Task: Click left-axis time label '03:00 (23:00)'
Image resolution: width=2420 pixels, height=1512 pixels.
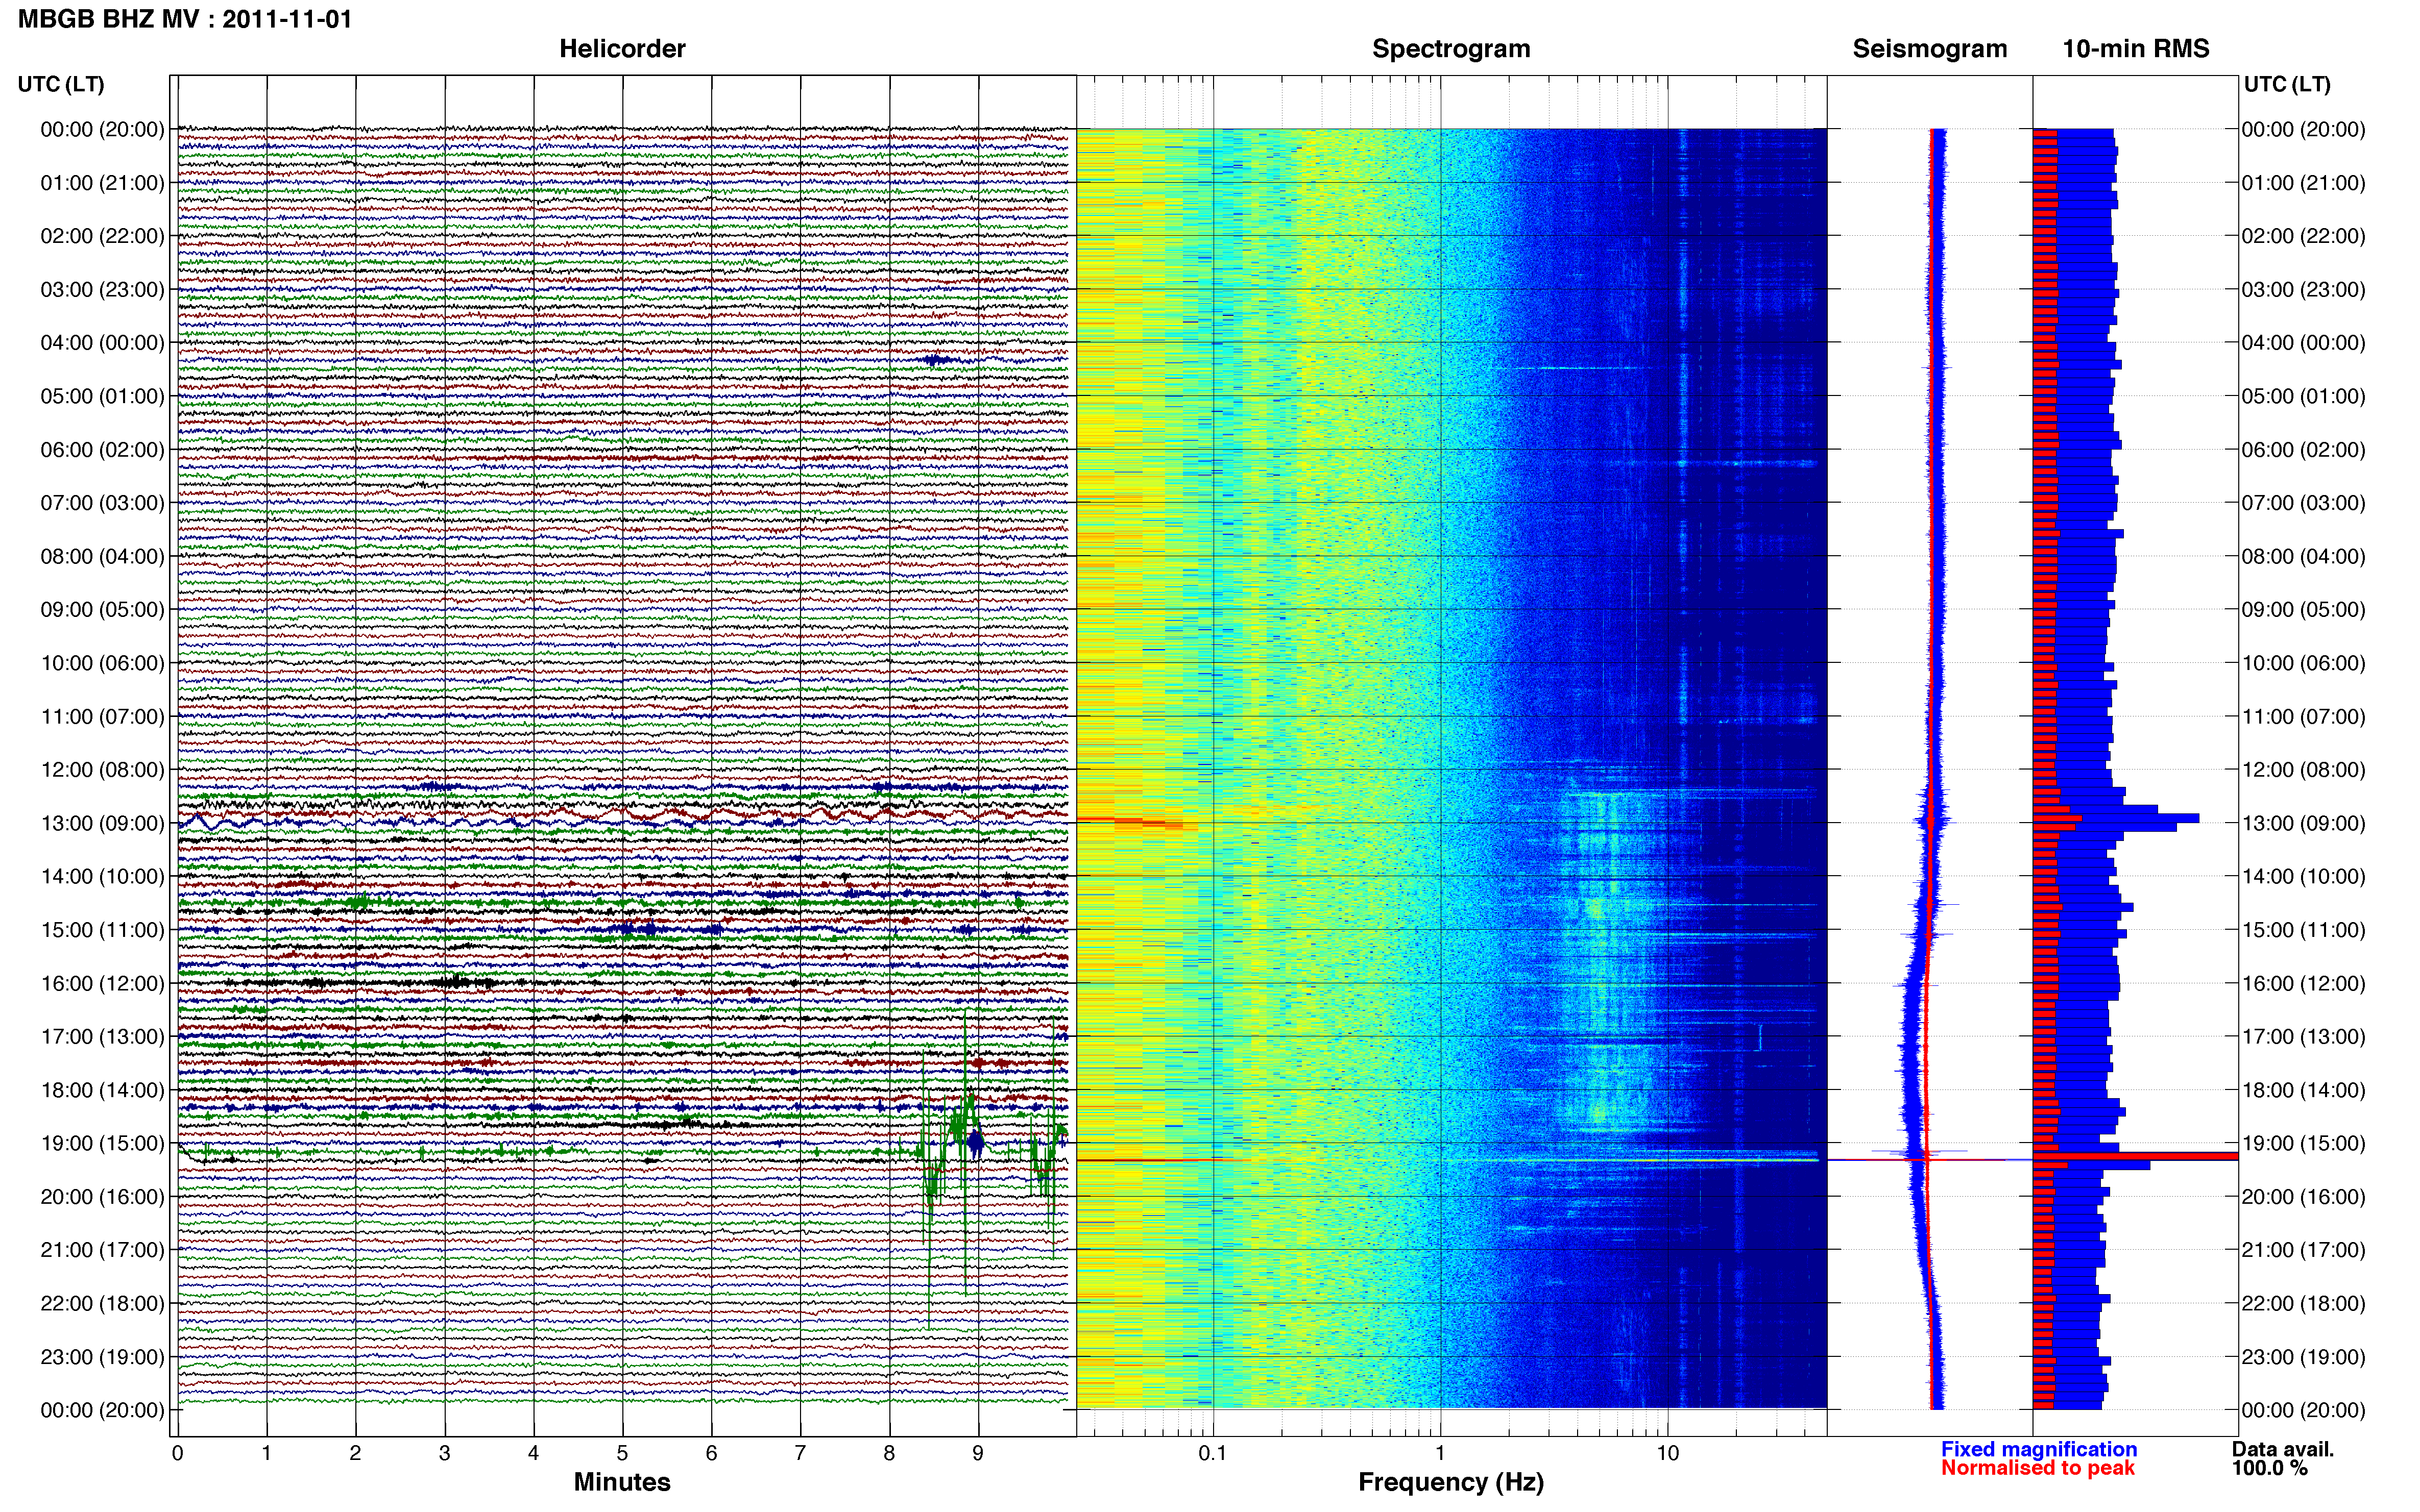Action: [x=102, y=290]
